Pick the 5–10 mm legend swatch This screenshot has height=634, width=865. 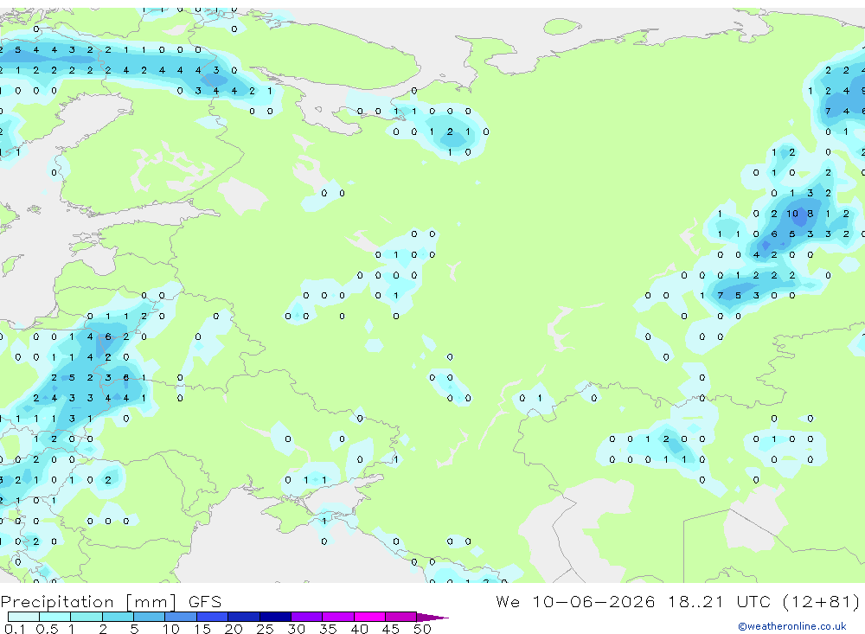click(149, 617)
